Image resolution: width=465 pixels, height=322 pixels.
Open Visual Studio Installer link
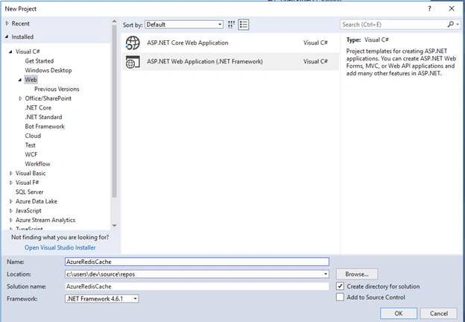[x=60, y=247]
